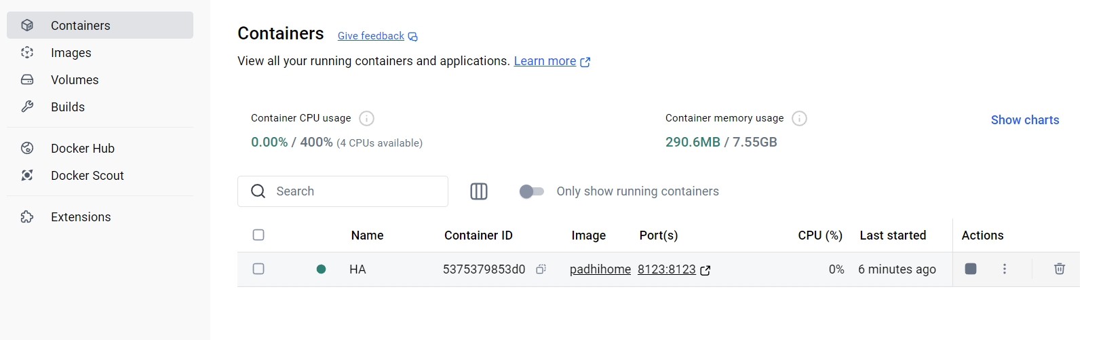This screenshot has height=340, width=1103.
Task: Delete the HA container via trash icon
Action: pyautogui.click(x=1059, y=269)
